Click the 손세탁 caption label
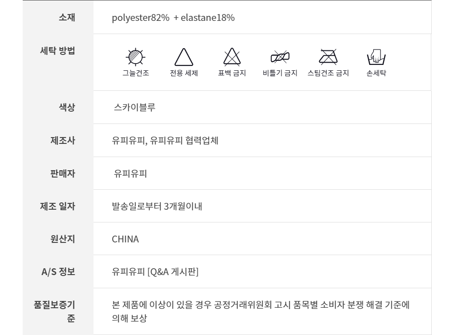454x335 pixels. (376, 73)
